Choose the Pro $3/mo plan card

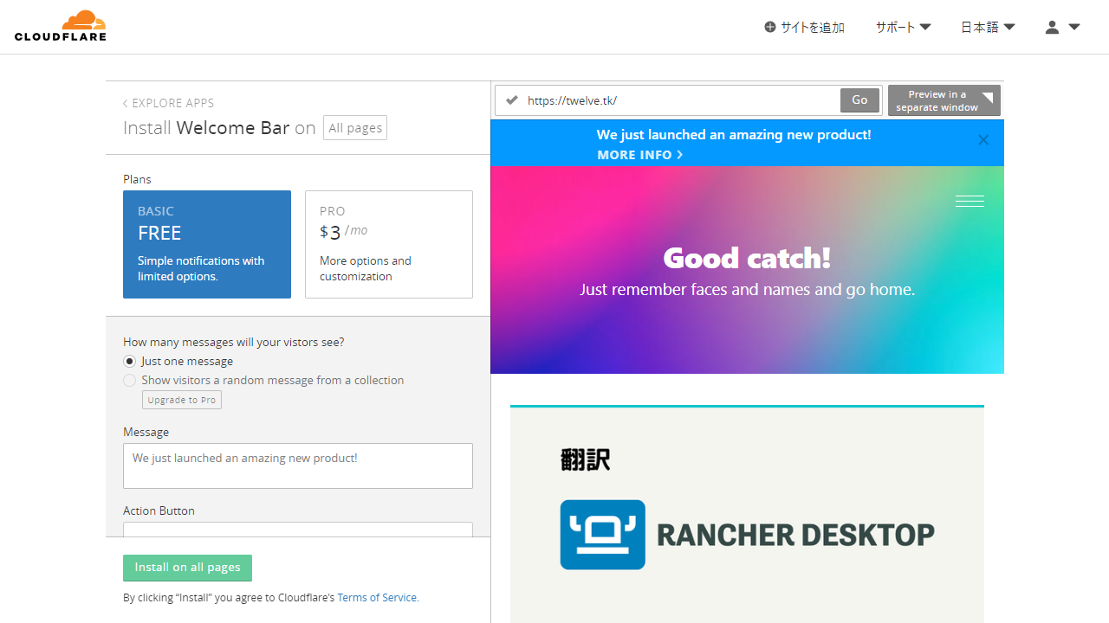pos(389,244)
